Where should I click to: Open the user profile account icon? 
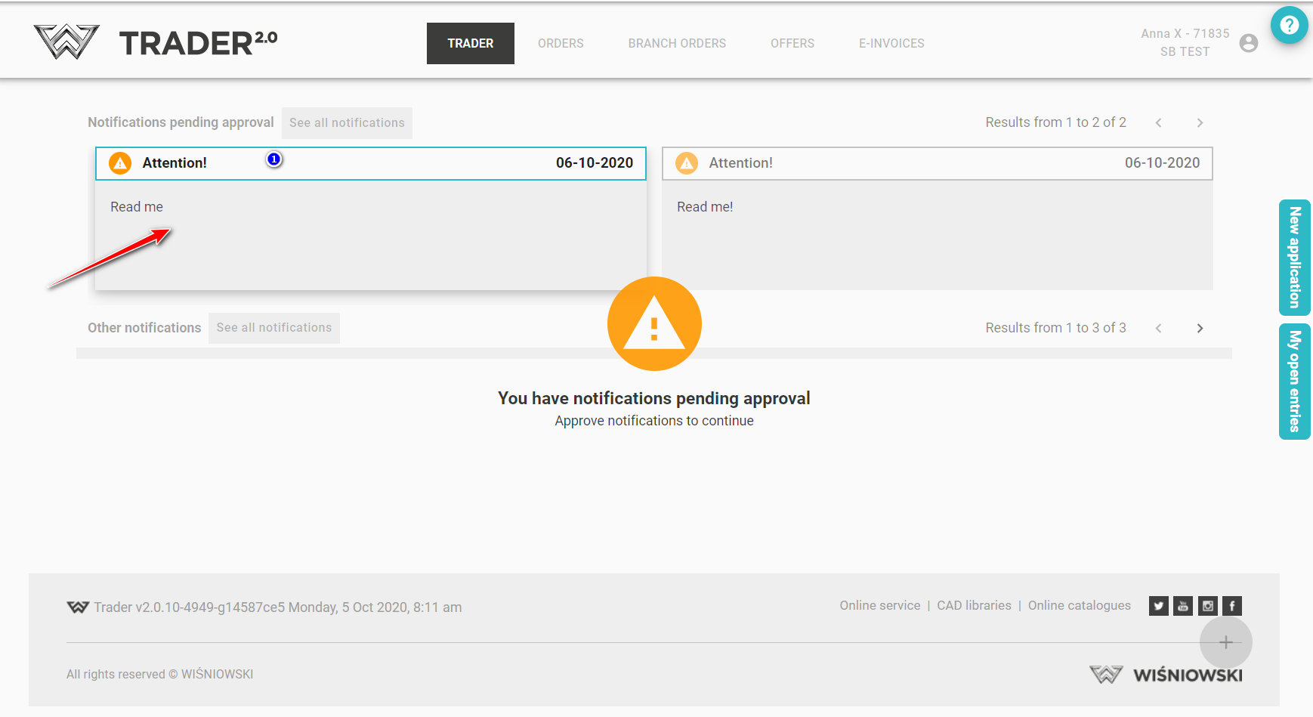1249,43
